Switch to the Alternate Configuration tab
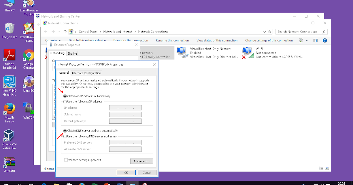Image resolution: width=353 pixels, height=185 pixels. coord(86,73)
